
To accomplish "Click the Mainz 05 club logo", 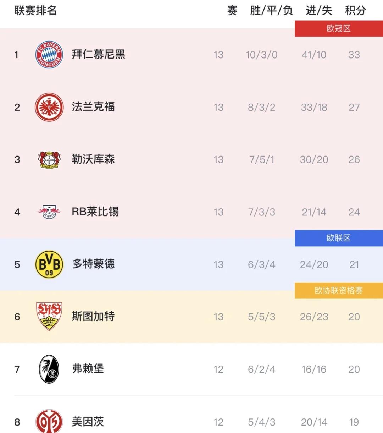I will (x=49, y=422).
